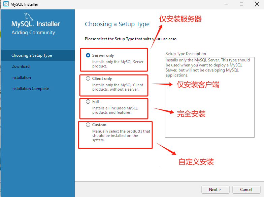Viewport: 264px width, 197px height.
Task: Click the 'Adding Community' subtitle text
Action: click(x=33, y=32)
